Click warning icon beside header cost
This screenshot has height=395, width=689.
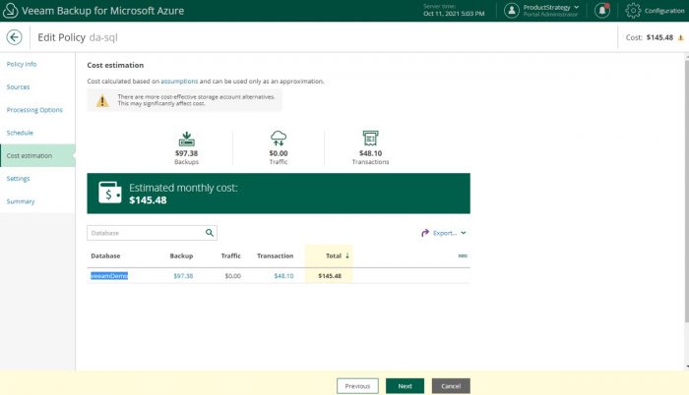[681, 37]
